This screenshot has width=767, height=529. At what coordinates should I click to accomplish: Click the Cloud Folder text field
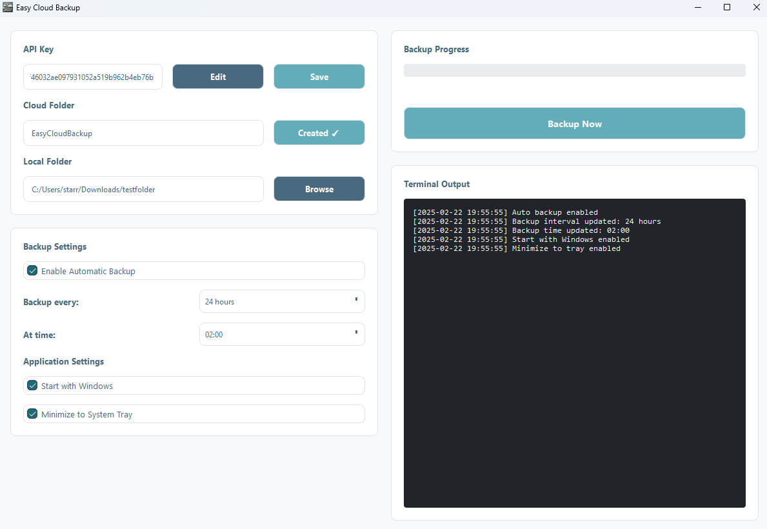coord(143,133)
